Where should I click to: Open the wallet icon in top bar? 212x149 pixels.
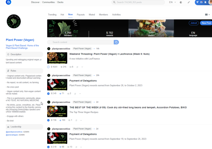point(201,2)
